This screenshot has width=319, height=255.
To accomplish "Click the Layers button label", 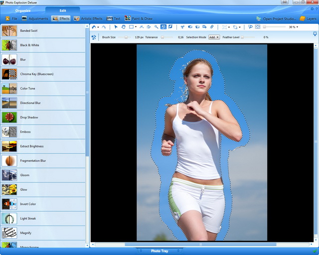I will 312,18.
